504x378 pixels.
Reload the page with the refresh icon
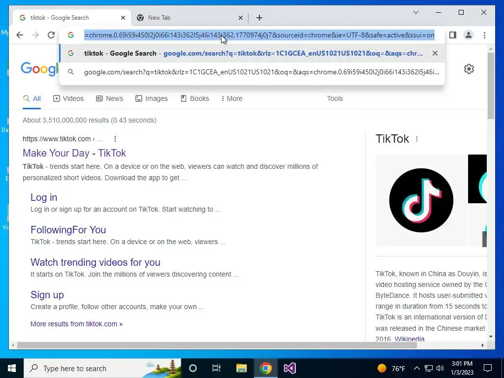pyautogui.click(x=51, y=35)
